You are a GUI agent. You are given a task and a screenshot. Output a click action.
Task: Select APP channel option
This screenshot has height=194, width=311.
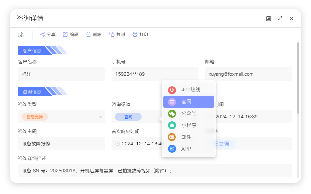(189, 149)
